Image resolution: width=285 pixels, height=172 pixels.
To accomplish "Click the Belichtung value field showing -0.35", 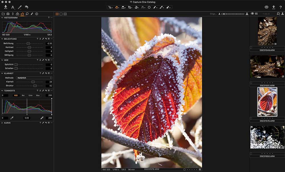I will click(x=49, y=43).
